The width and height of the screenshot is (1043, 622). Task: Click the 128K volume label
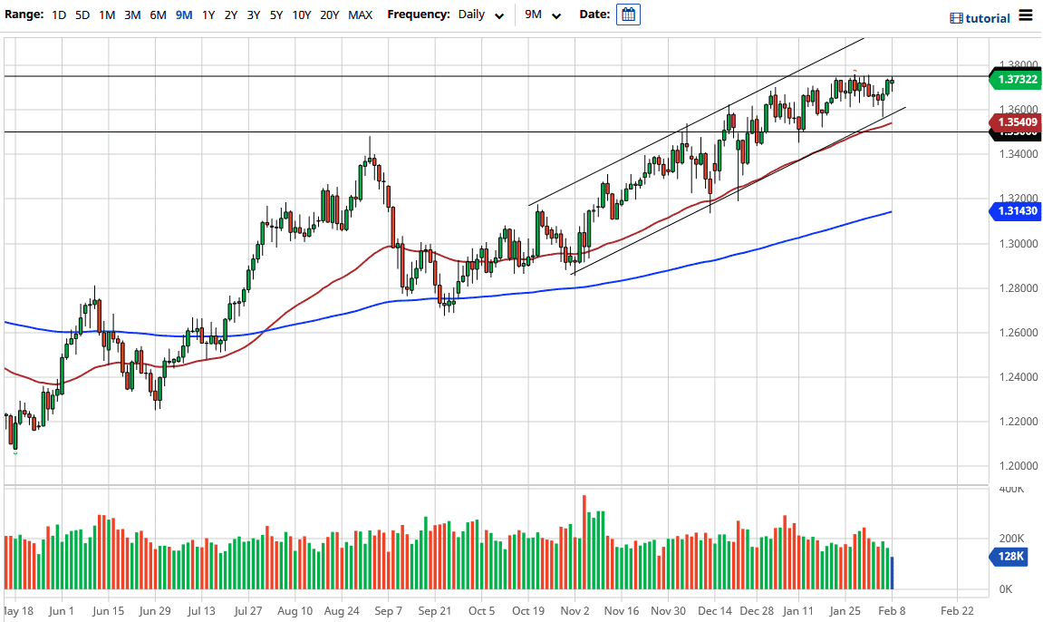(1009, 556)
